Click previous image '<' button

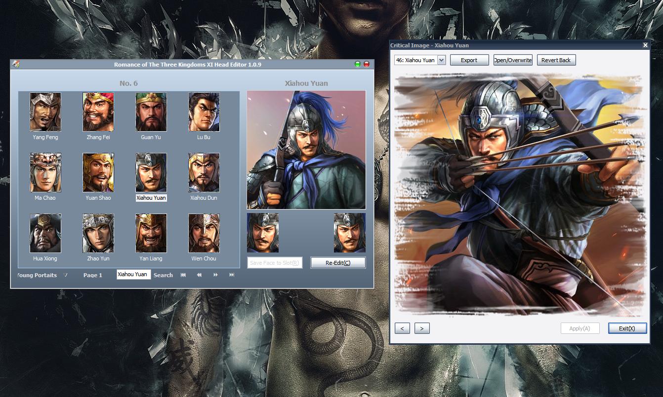tap(402, 328)
